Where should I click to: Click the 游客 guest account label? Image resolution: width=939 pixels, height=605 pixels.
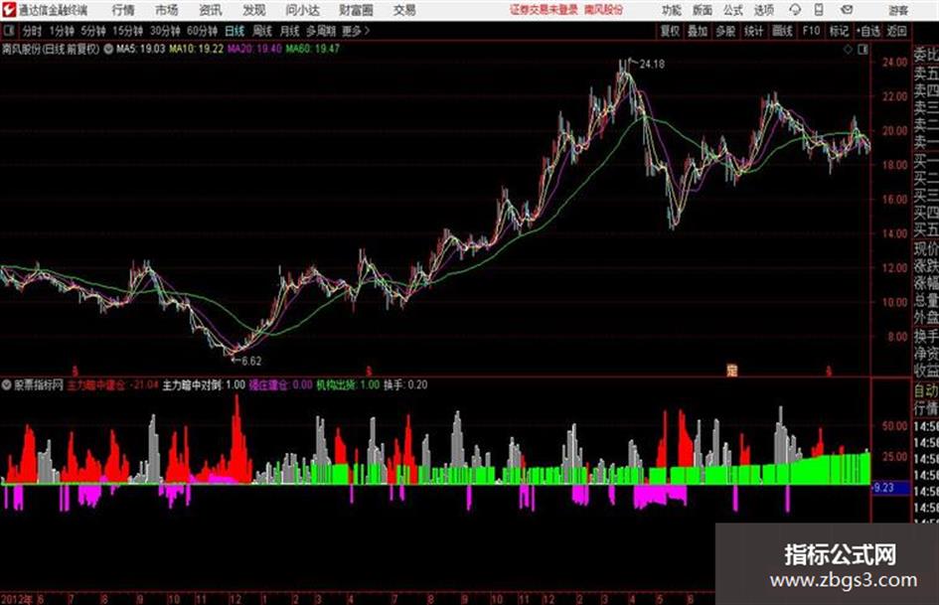(x=898, y=10)
